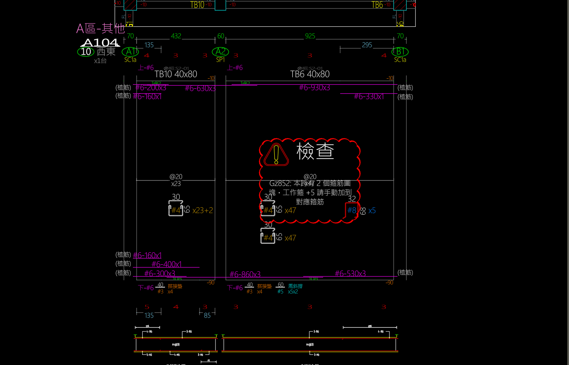Select the #4 stirrup shape labeled x23+2
The image size is (569, 365).
pos(176,208)
